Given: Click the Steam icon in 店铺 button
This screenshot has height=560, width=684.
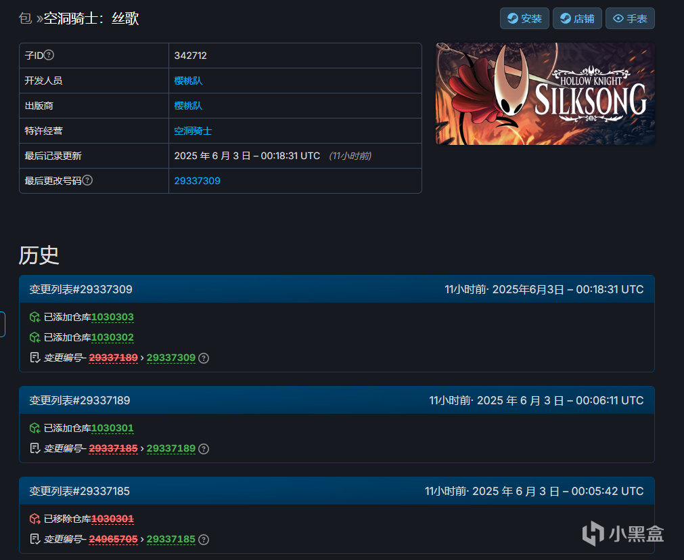Looking at the screenshot, I should [566, 18].
